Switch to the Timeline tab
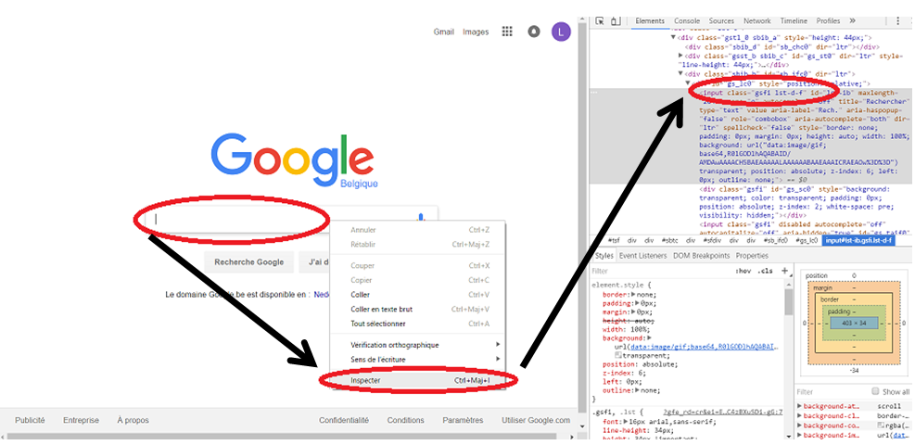 pos(794,21)
